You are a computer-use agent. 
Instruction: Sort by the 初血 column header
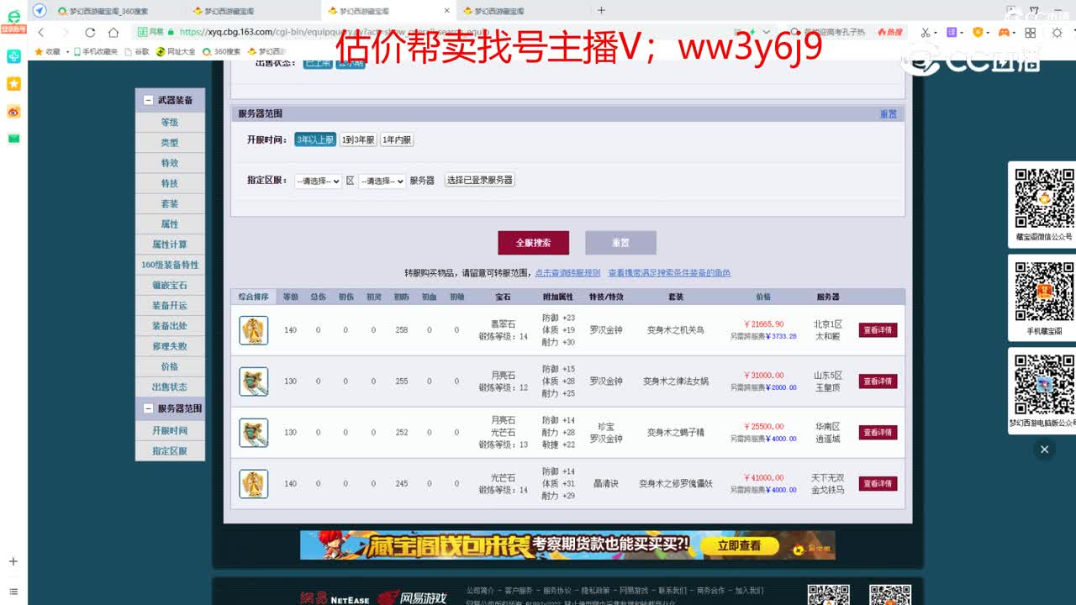429,297
